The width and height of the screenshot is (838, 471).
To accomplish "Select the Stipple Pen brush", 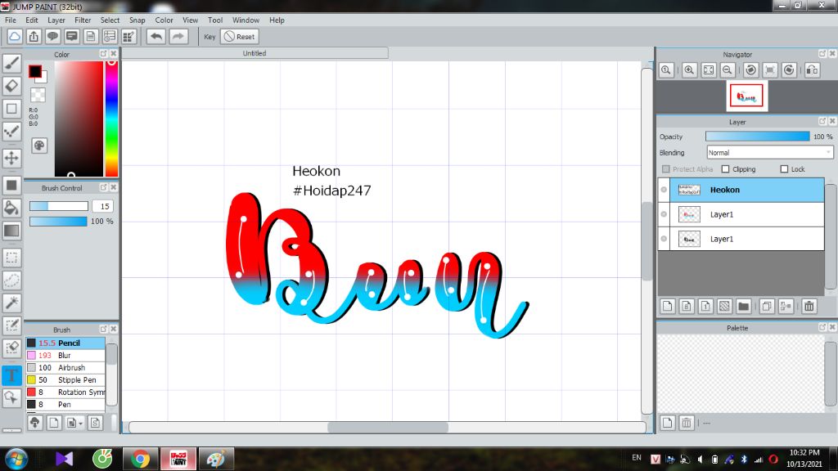I will (x=65, y=379).
